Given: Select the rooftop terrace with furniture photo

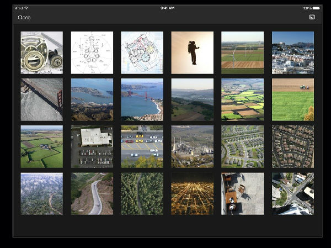Looking at the screenshot, I should point(243,193).
